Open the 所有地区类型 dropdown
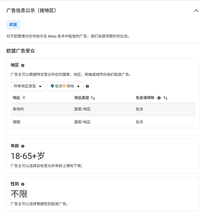 coord(28,86)
